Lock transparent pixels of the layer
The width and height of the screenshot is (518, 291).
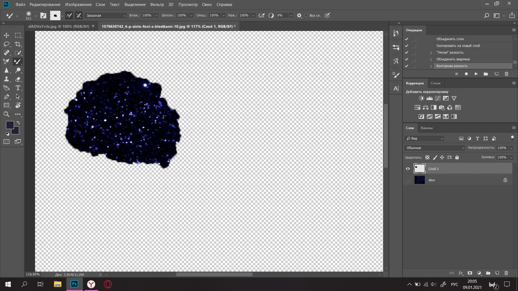427,157
